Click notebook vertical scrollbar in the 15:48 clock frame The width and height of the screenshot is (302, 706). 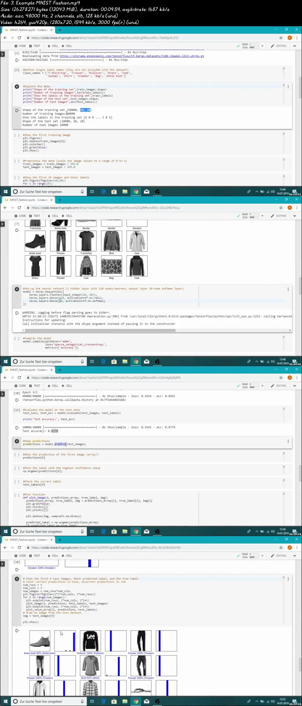[x=300, y=286]
